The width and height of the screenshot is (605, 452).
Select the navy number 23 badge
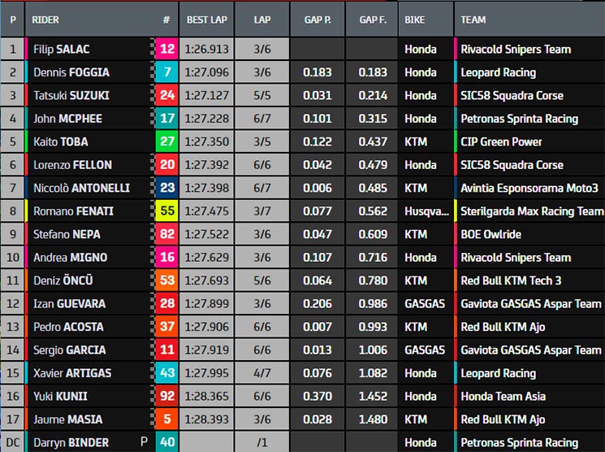pos(166,188)
